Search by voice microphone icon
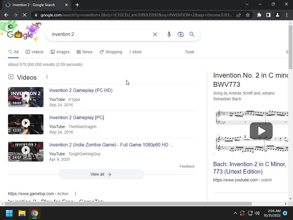The width and height of the screenshot is (293, 220). (169, 34)
